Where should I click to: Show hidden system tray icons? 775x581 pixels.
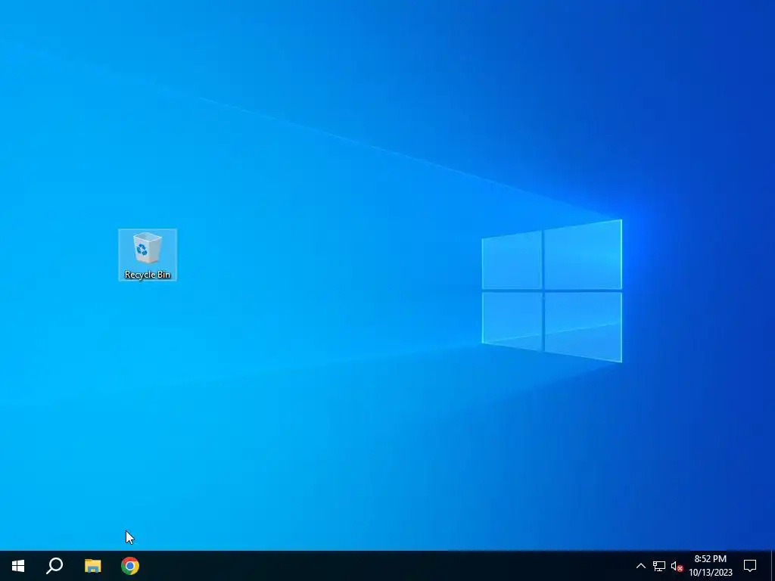tap(640, 566)
